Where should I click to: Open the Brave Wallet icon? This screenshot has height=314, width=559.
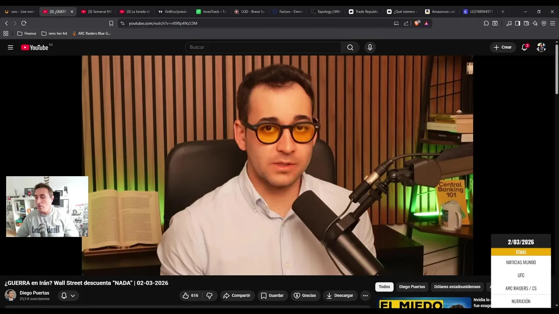point(526,23)
